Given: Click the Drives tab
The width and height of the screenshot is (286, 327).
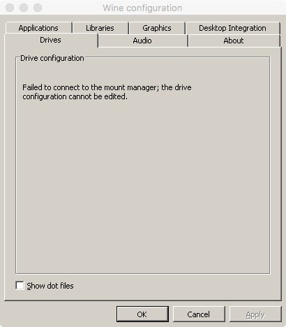Looking at the screenshot, I should point(50,40).
